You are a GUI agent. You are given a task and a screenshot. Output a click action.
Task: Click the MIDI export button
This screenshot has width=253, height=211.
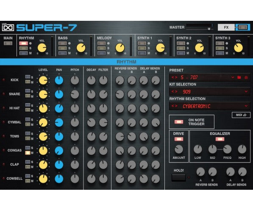pyautogui.click(x=241, y=115)
